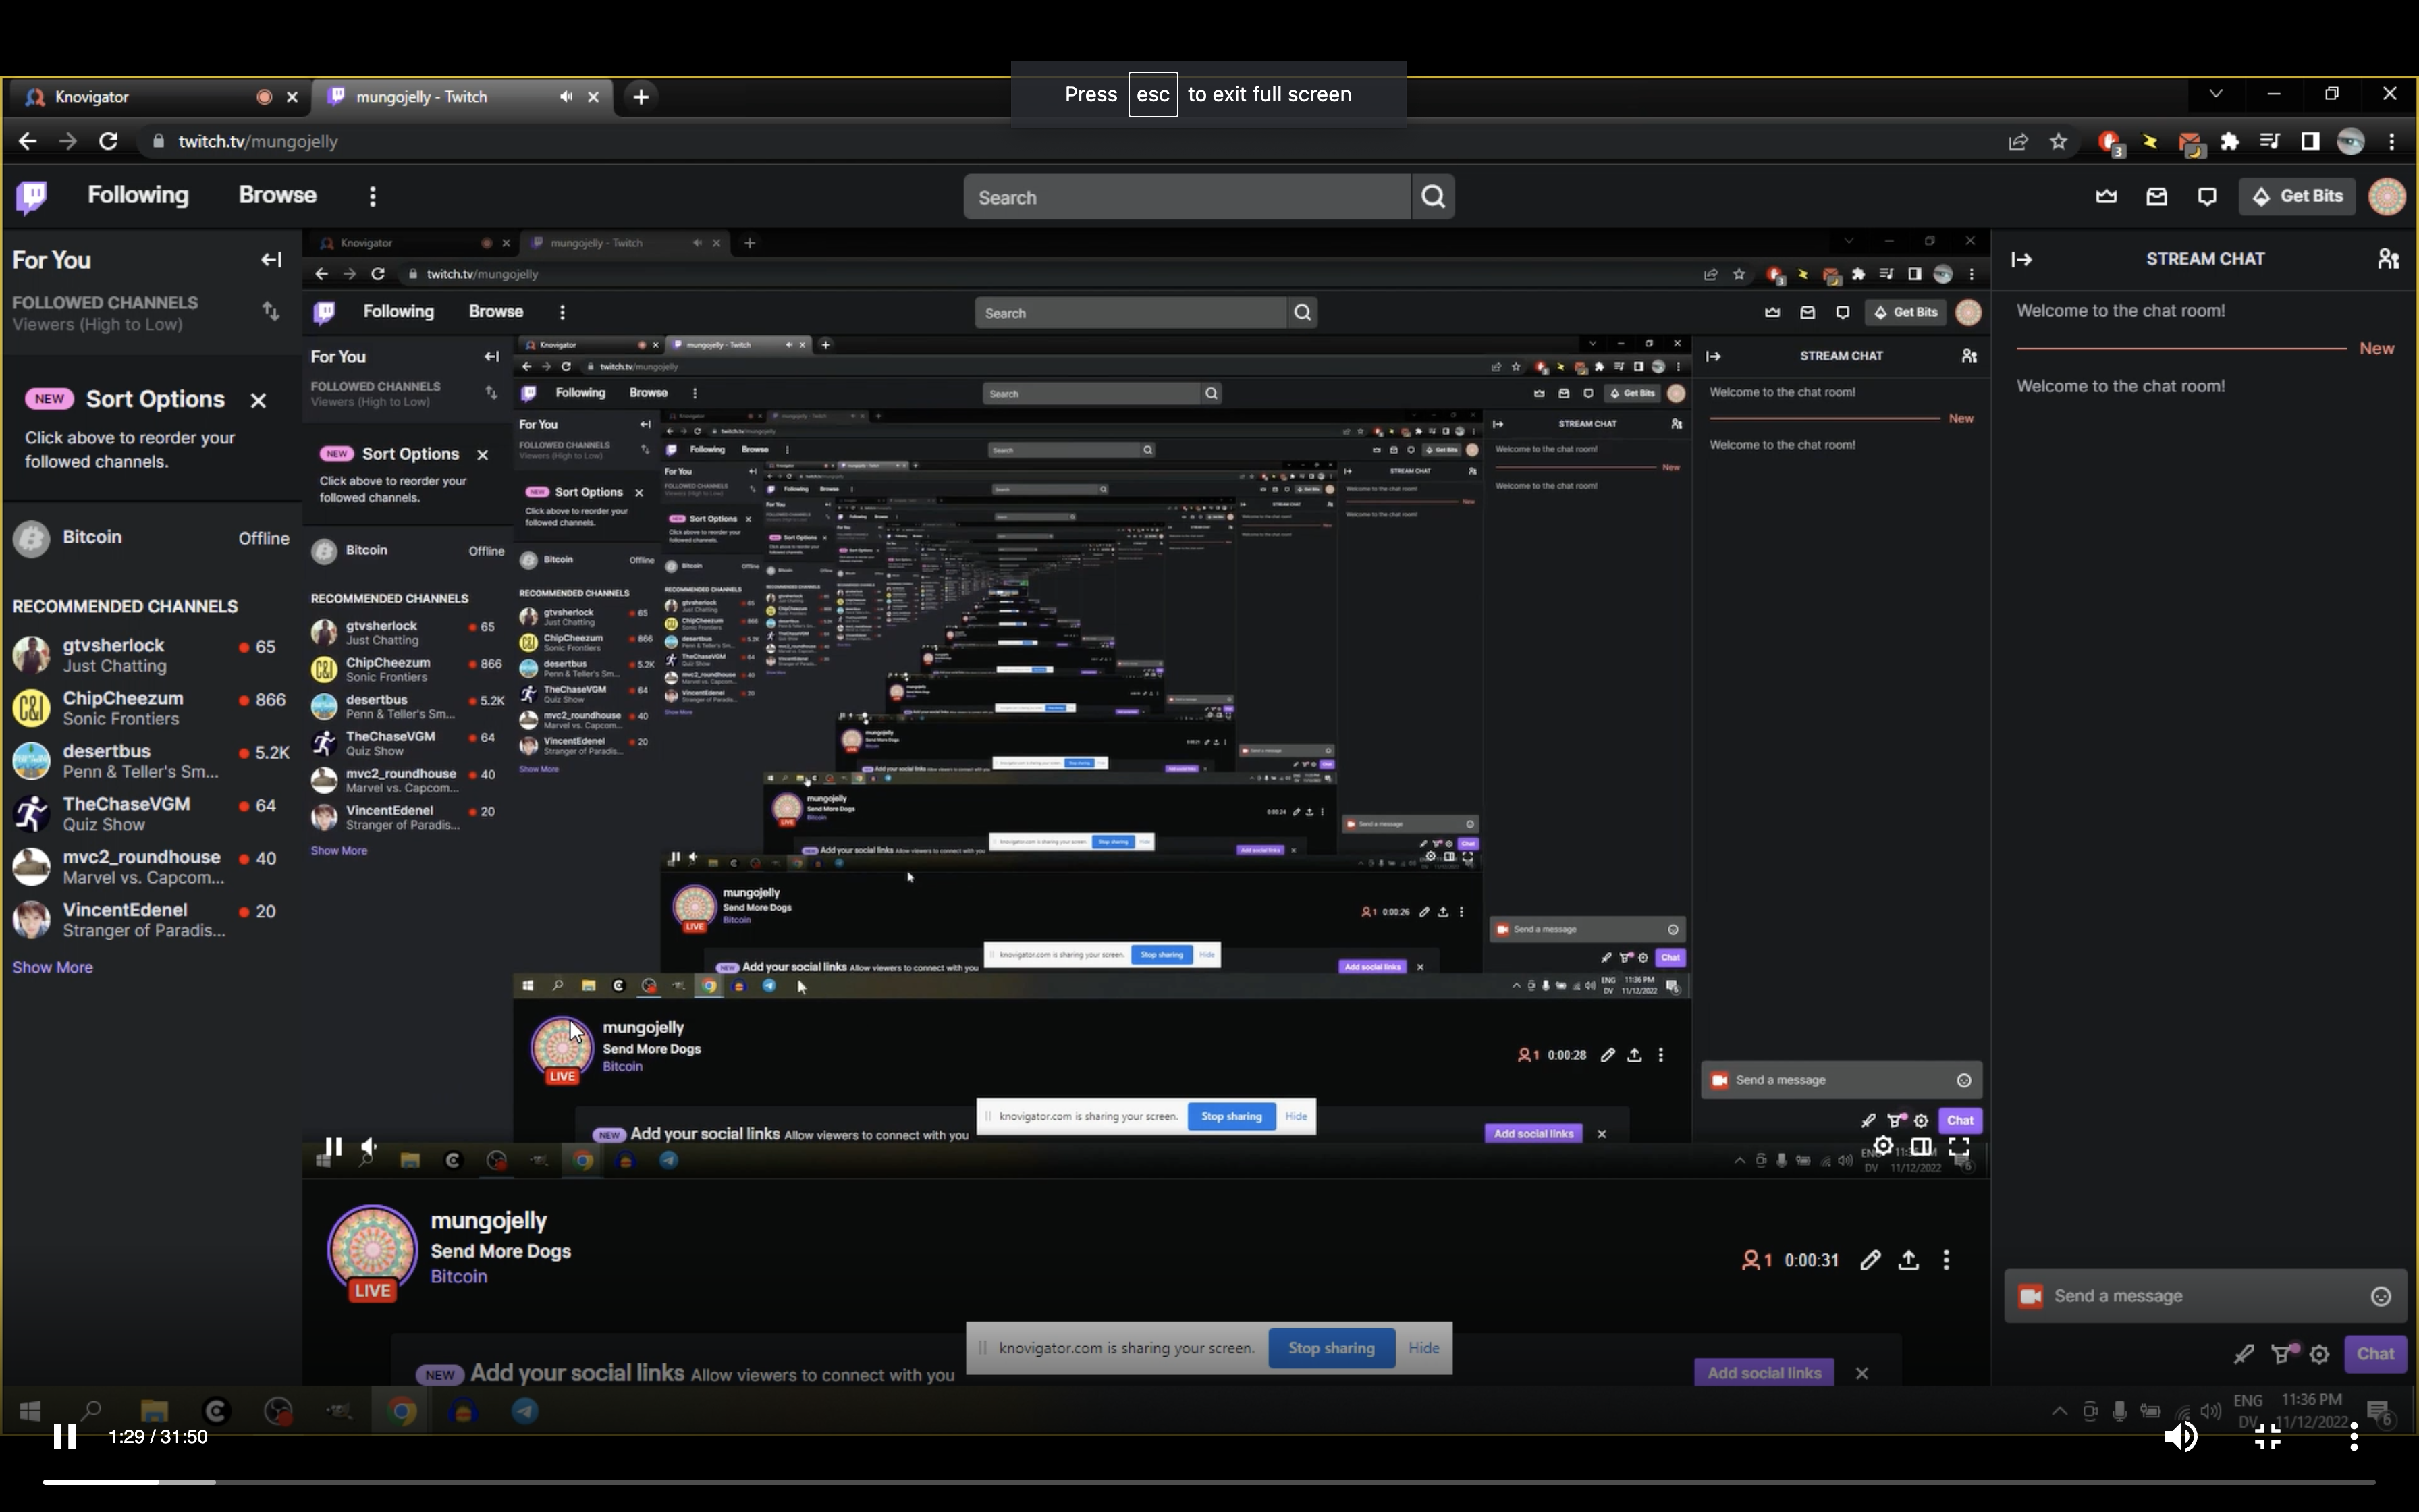
Task: Toggle fullscreen on outermost Twitch stream player
Action: point(1959,1146)
